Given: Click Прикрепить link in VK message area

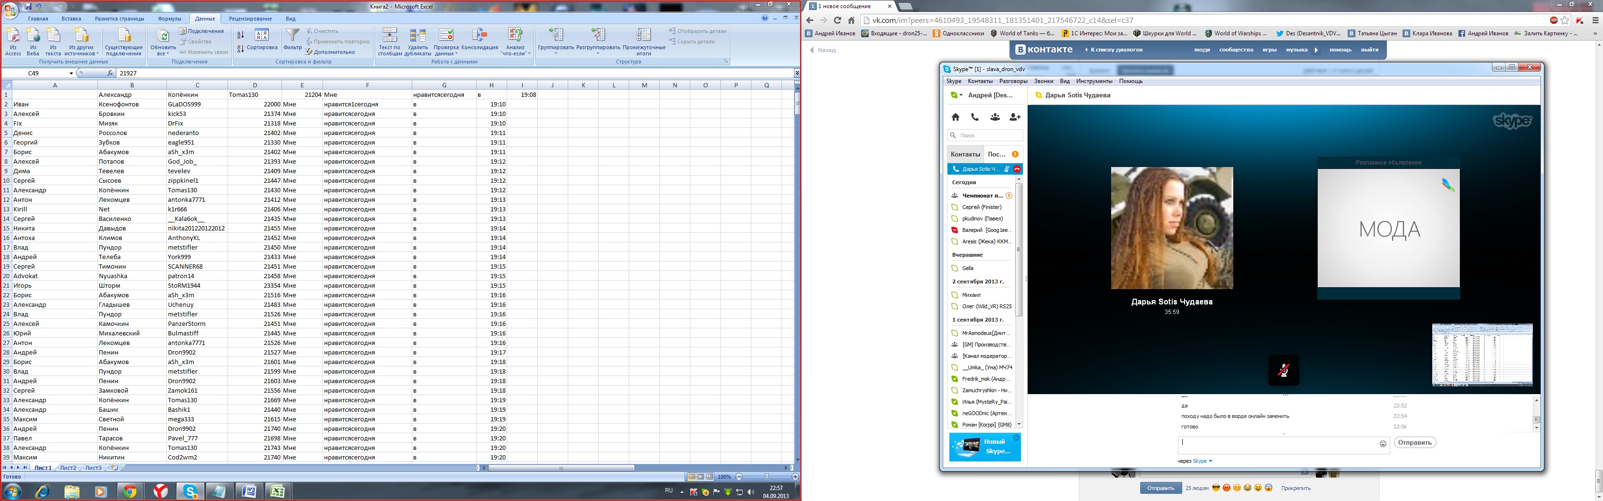Looking at the screenshot, I should [1296, 489].
